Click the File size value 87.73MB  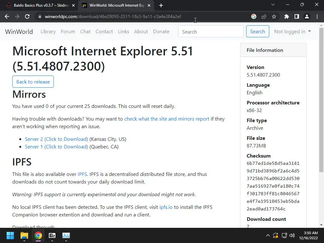[256, 146]
